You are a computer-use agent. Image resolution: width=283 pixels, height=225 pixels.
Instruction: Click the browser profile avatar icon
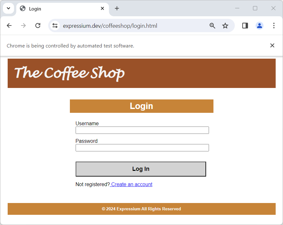(259, 25)
